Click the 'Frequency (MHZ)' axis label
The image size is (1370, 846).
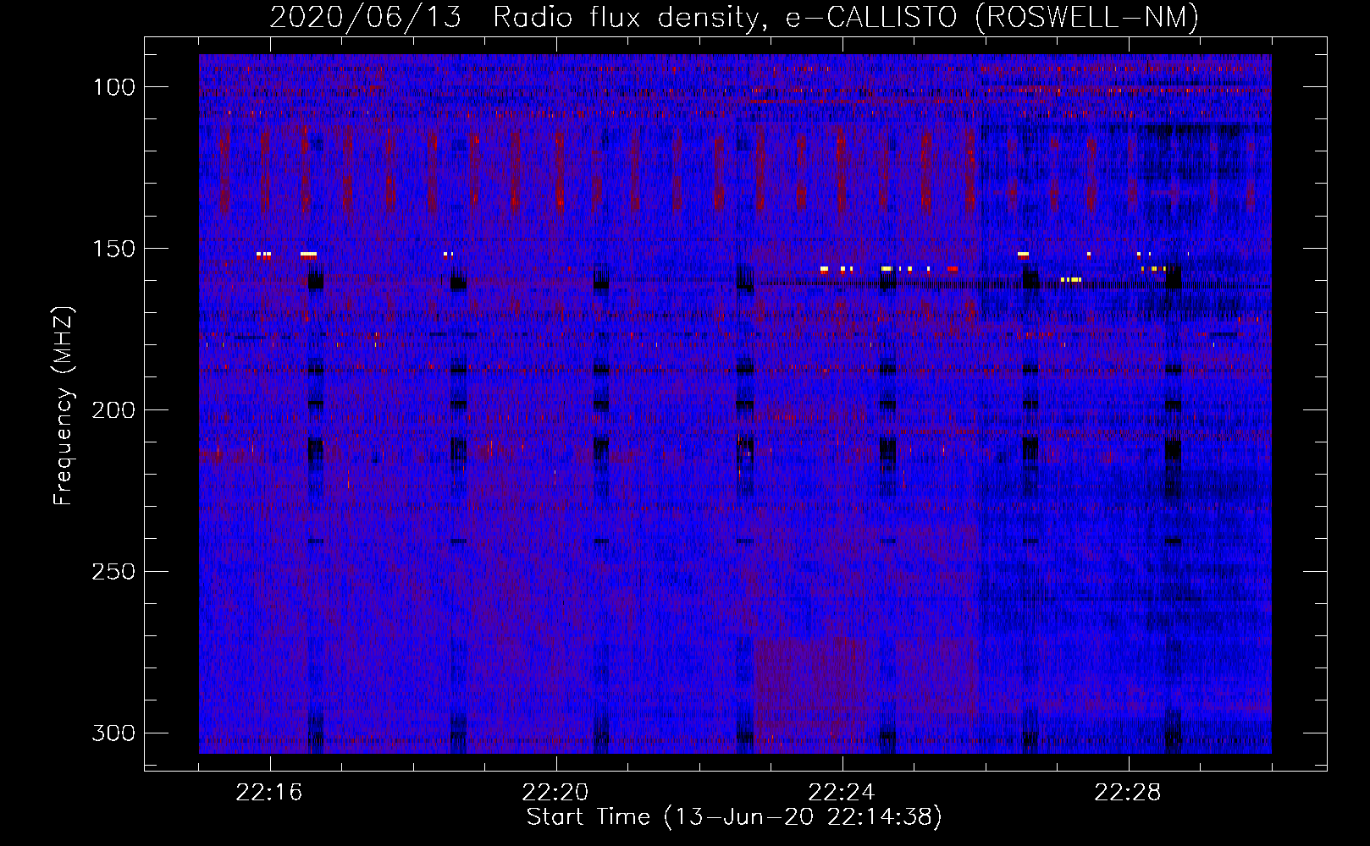pyautogui.click(x=63, y=405)
